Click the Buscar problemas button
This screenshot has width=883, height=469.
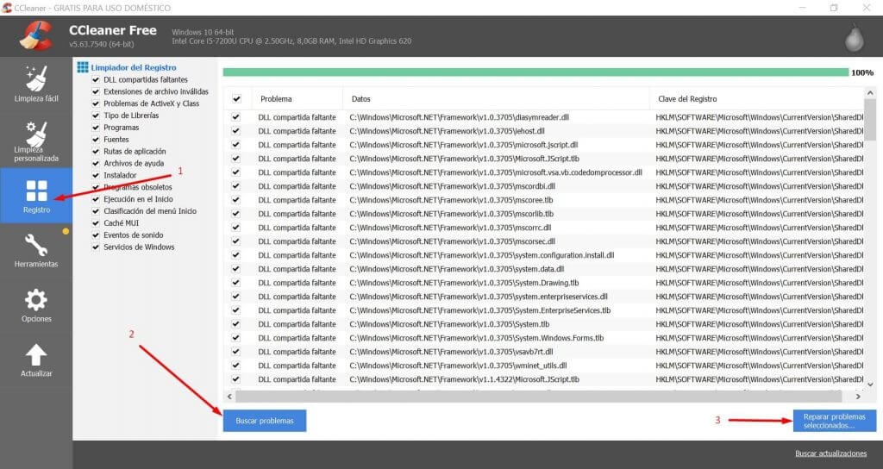tap(265, 421)
